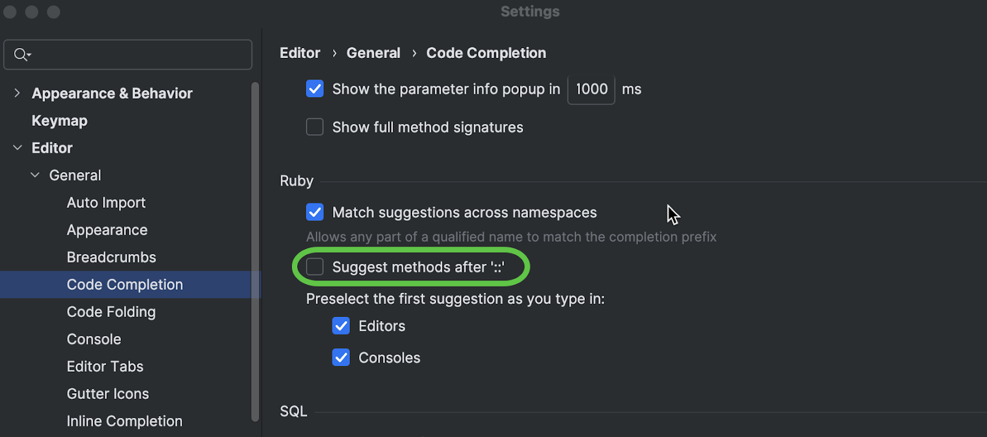Open Gutter Icons settings
This screenshot has height=437, width=987.
pyautogui.click(x=108, y=394)
